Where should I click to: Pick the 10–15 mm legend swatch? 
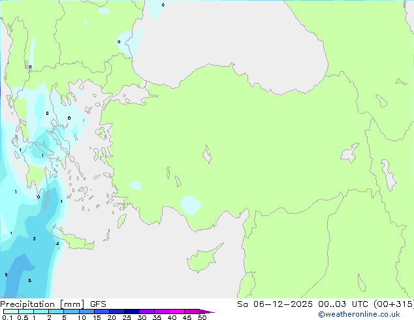86,312
